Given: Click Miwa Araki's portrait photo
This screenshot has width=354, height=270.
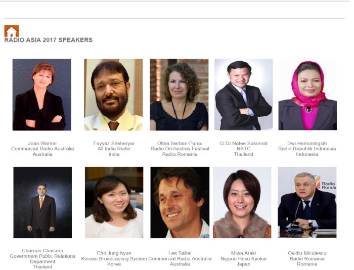Looking at the screenshot, I should click(x=242, y=202).
